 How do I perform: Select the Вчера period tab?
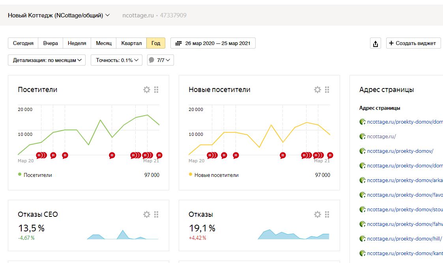coord(50,43)
